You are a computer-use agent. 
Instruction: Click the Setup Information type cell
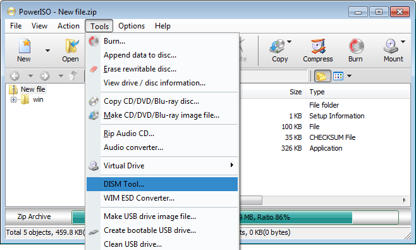(x=337, y=116)
